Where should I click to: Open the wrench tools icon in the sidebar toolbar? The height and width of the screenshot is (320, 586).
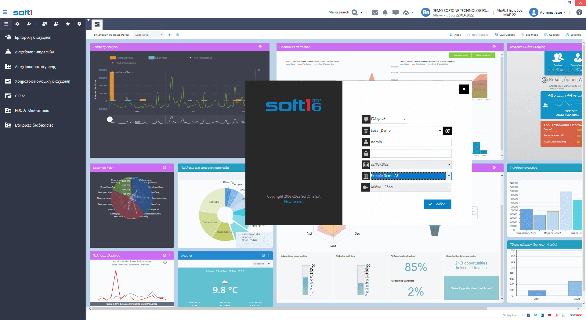[x=29, y=24]
